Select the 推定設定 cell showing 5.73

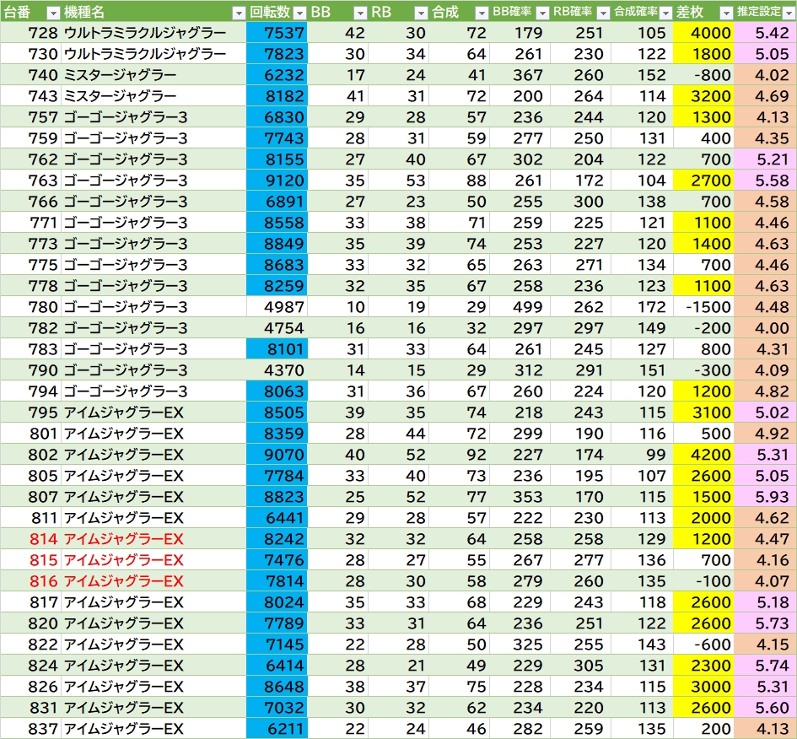click(766, 623)
